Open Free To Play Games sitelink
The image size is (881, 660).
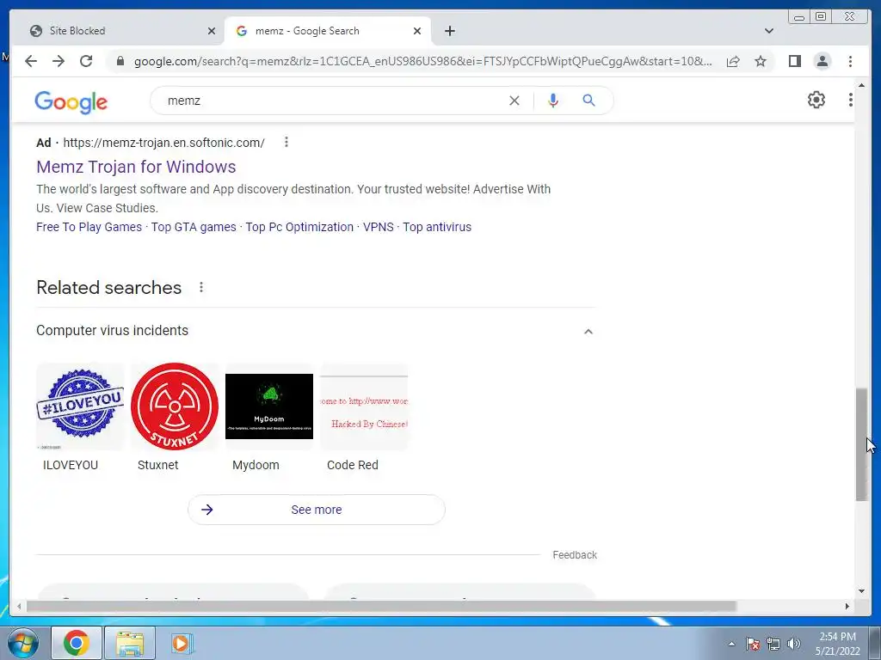[89, 227]
